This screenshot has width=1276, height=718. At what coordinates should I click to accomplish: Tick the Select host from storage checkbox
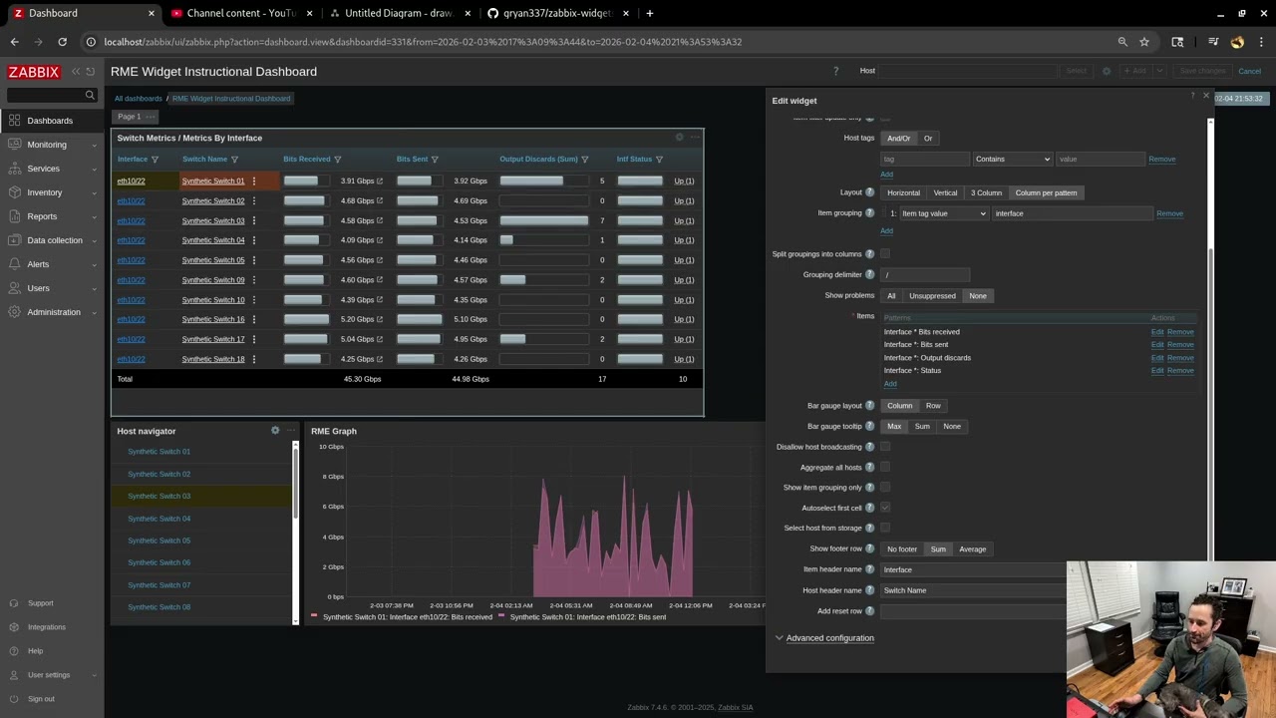[885, 529]
